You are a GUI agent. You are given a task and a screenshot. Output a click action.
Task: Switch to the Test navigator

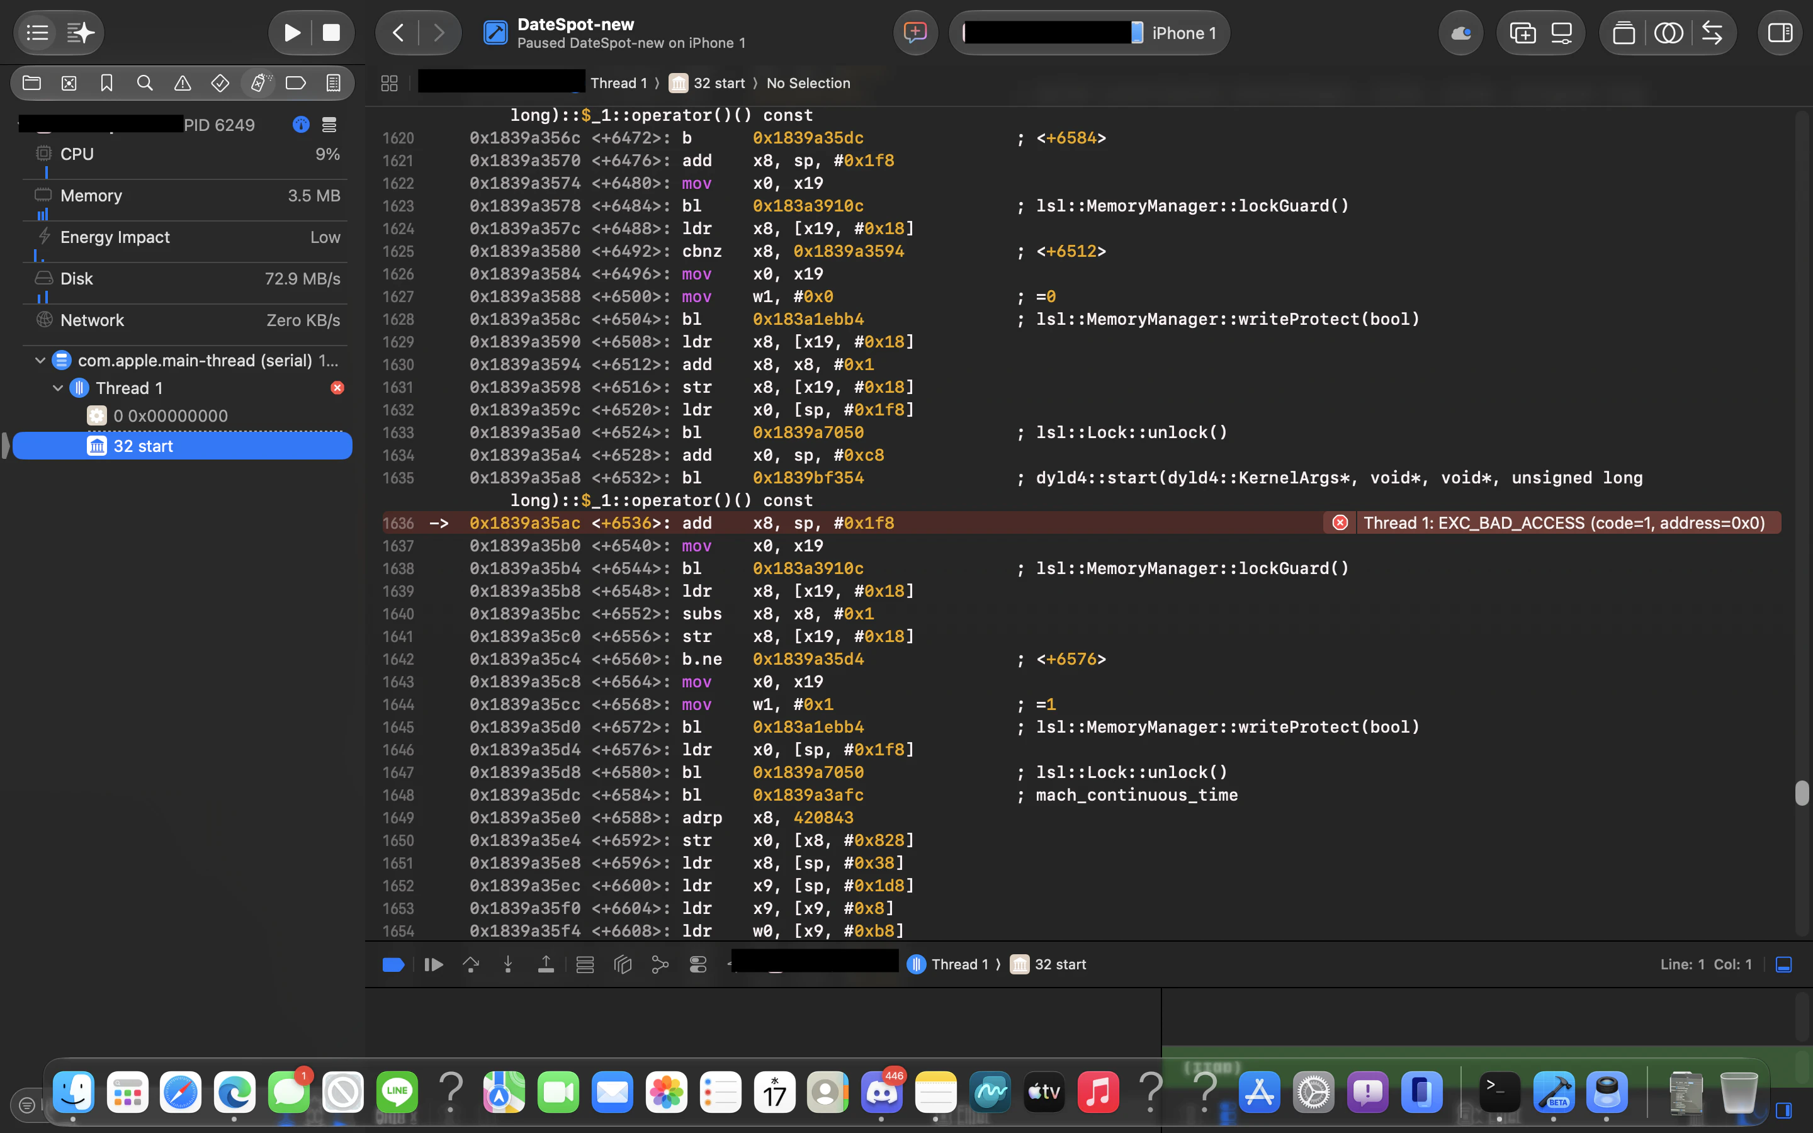220,83
